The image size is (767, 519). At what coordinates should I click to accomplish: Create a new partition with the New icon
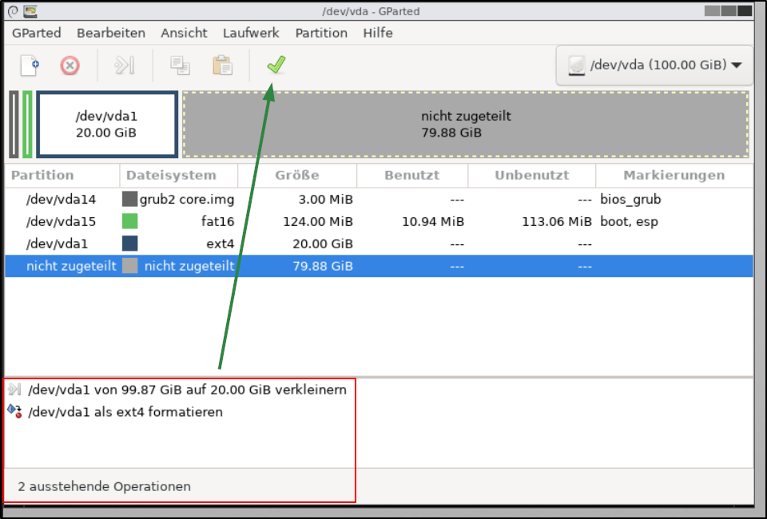tap(29, 65)
